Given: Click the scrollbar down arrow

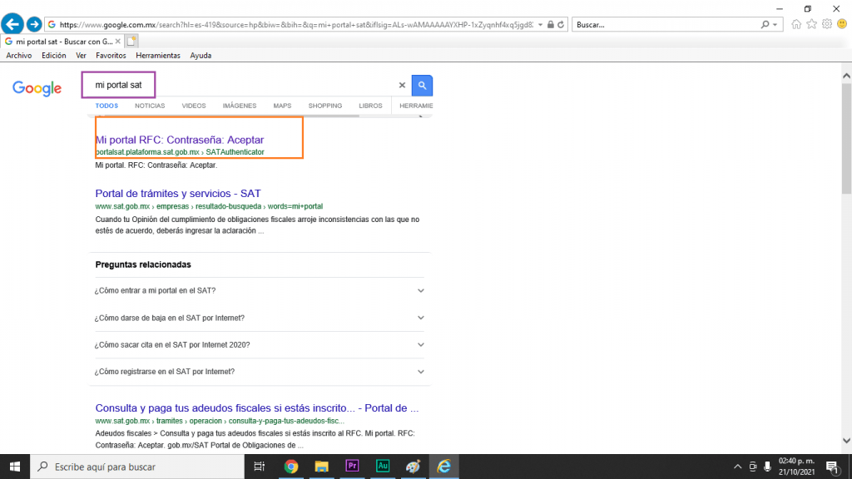Looking at the screenshot, I should click(x=846, y=441).
